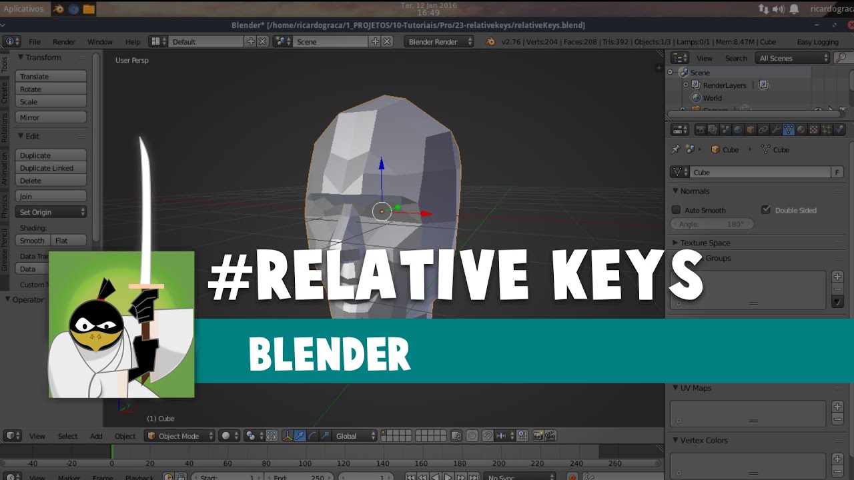Toggle manipulate center points button

[x=272, y=436]
